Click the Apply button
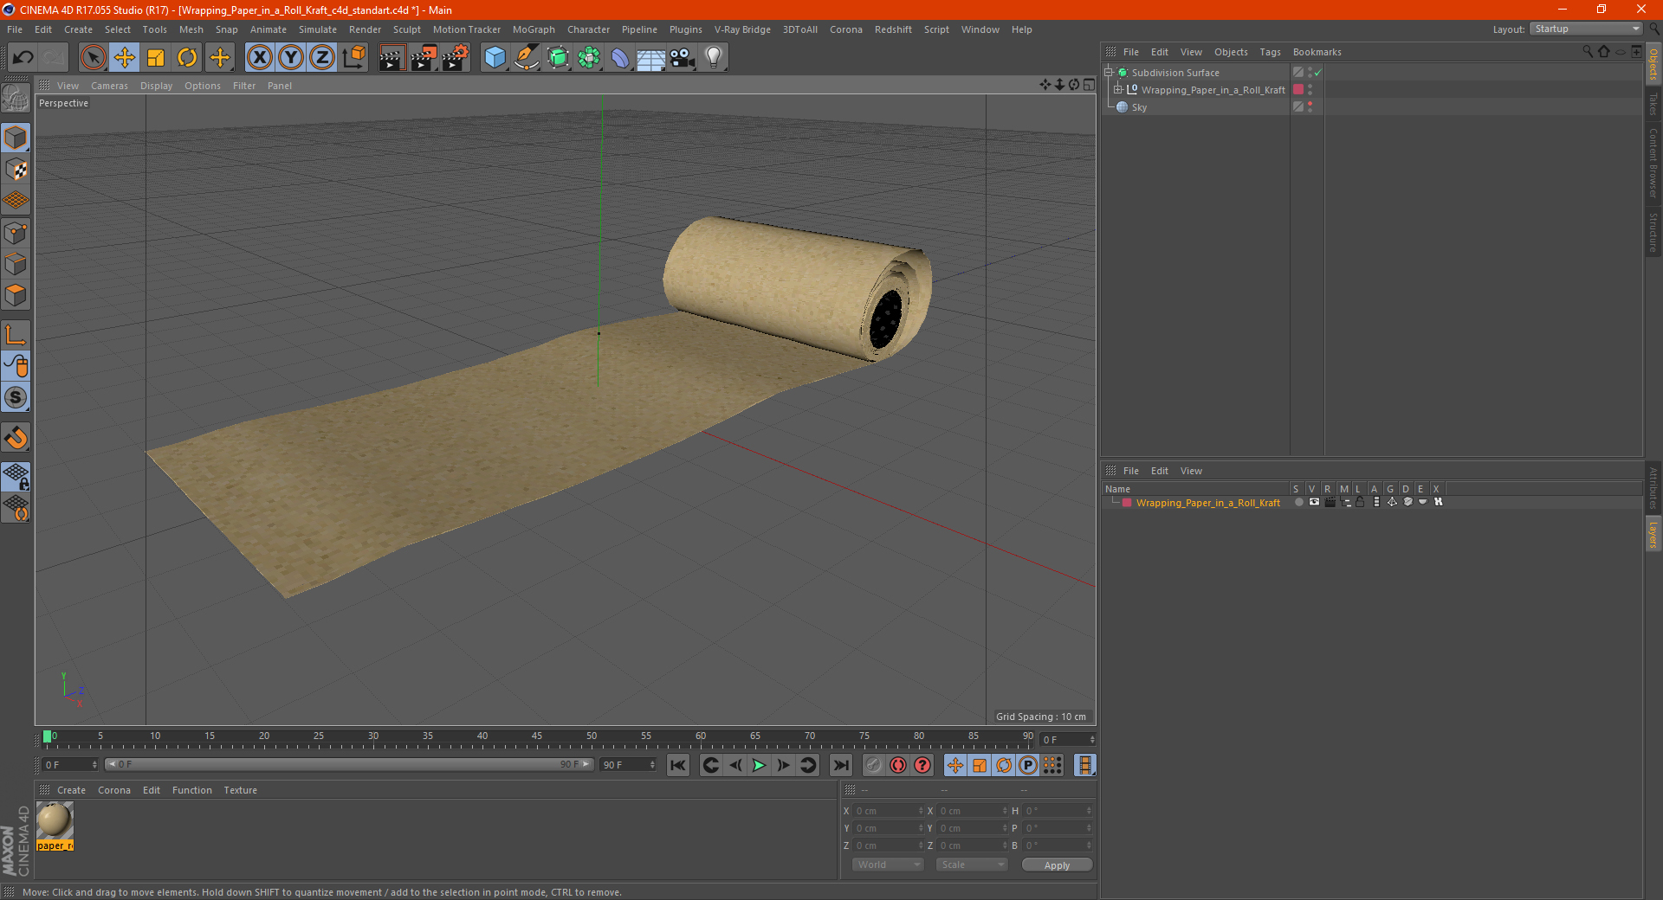The width and height of the screenshot is (1663, 900). coord(1057,865)
